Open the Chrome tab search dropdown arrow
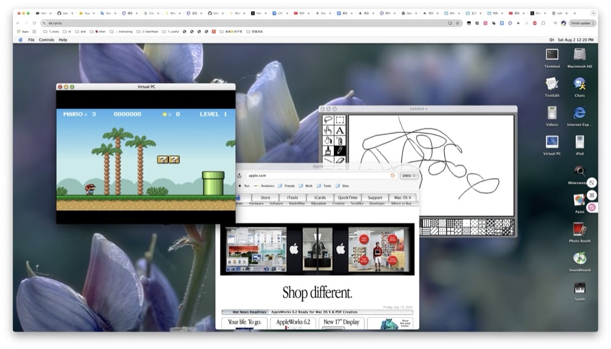Screen dimensions: 611x349 [x=593, y=13]
